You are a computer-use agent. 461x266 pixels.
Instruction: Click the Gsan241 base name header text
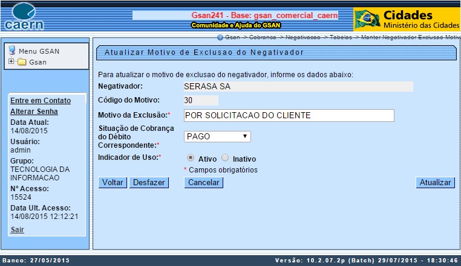point(264,15)
